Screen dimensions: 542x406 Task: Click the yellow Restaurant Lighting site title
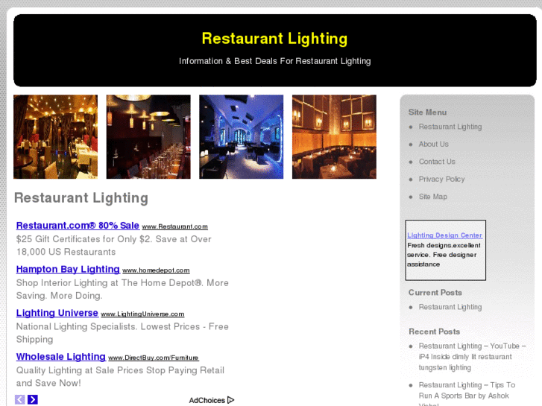click(274, 38)
